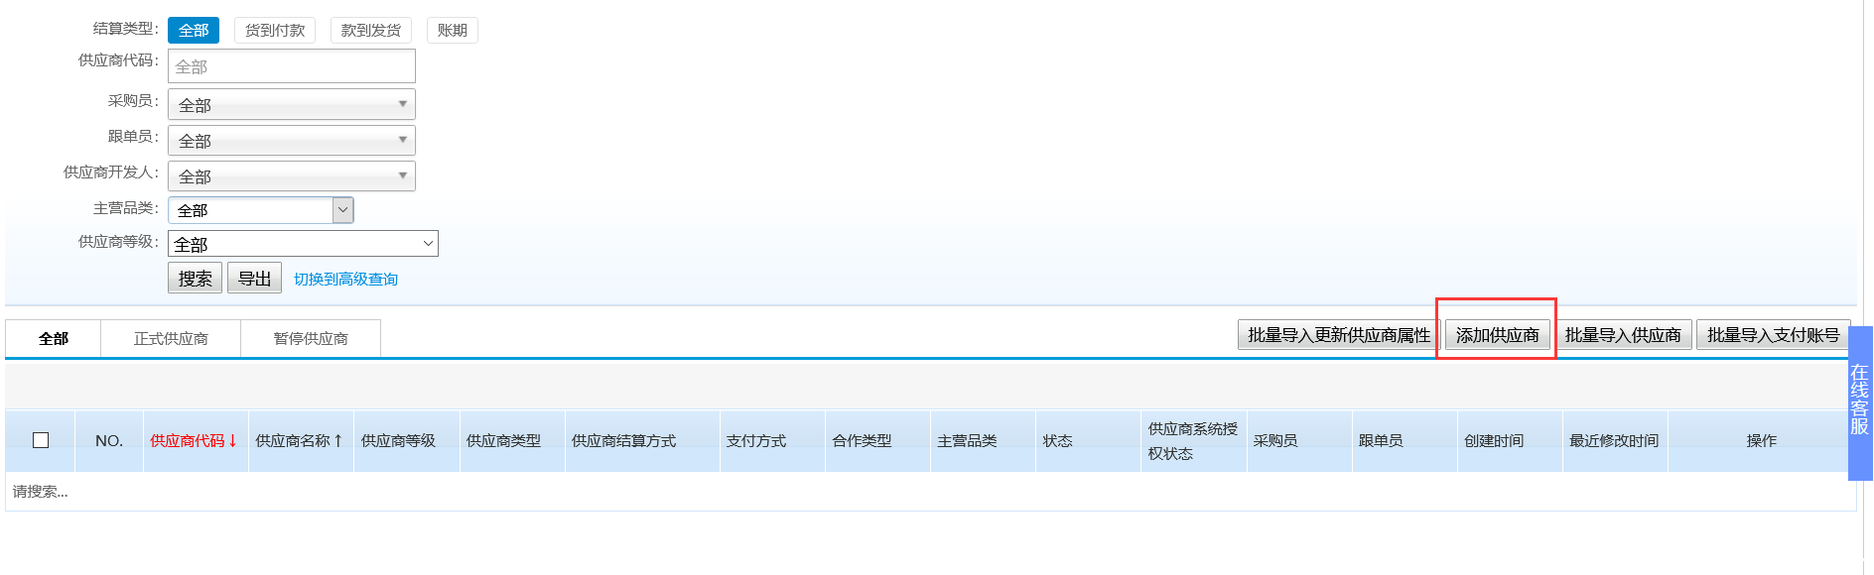
Task: Click in the 供应商代码 input field
Action: pos(291,66)
